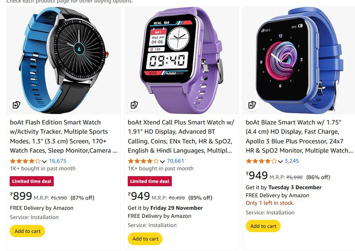Click the ₹899 price of the Flash Edition
The width and height of the screenshot is (355, 251).
[21, 196]
